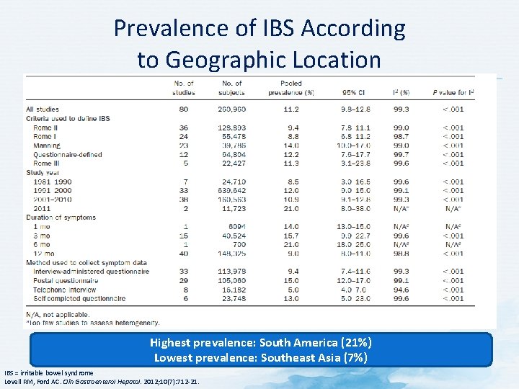
Task: Click the 'Manning' row label
Action: click(x=47, y=146)
